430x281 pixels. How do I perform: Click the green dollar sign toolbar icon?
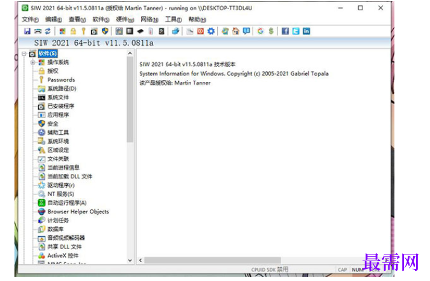[271, 31]
